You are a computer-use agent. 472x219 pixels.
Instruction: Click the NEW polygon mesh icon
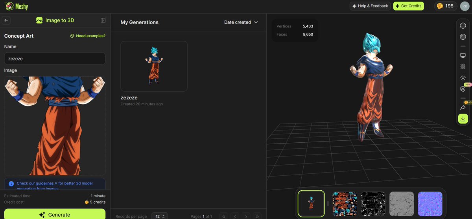coord(463,89)
